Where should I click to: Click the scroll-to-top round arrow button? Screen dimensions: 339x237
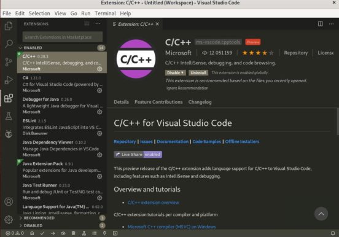click(321, 214)
